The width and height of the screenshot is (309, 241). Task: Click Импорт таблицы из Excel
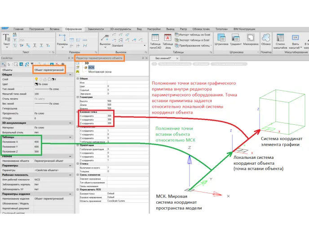[x=193, y=35]
